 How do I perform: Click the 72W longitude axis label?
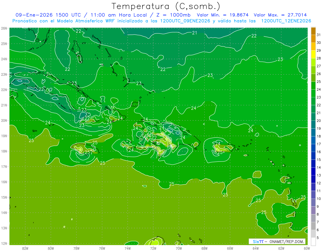(153, 248)
